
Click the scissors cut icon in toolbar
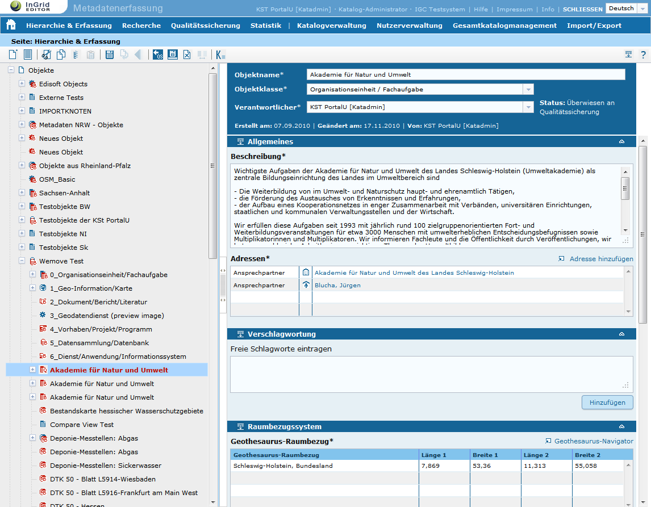click(47, 55)
